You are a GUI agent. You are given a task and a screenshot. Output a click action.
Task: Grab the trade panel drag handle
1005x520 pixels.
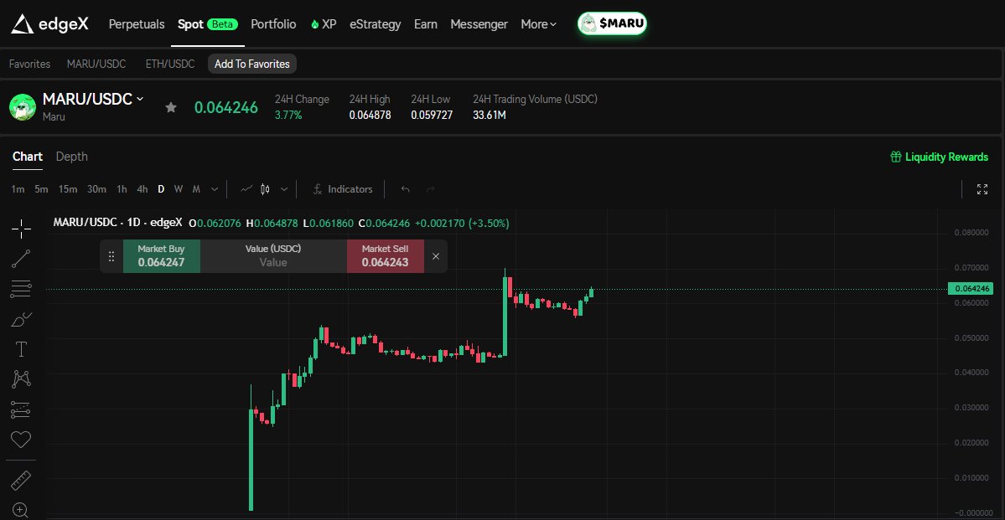[x=111, y=256]
